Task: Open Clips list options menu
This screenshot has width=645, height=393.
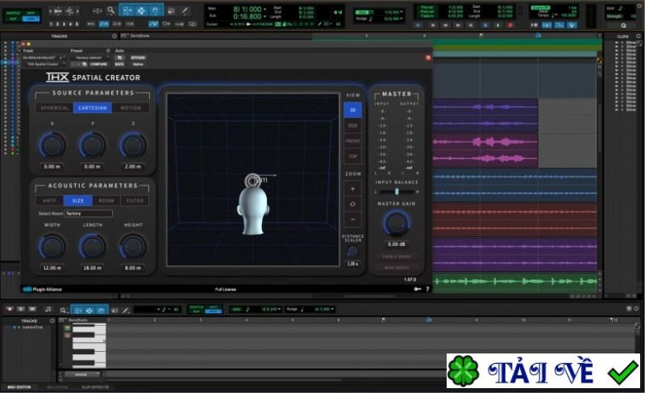Action: pos(639,36)
